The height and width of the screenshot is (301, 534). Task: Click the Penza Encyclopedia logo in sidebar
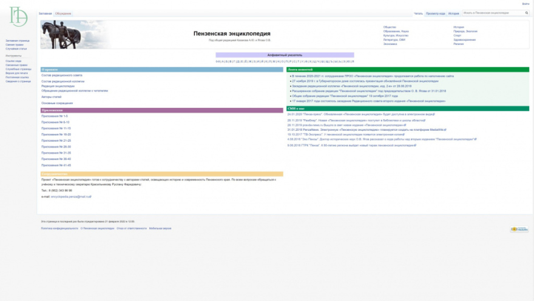18,18
